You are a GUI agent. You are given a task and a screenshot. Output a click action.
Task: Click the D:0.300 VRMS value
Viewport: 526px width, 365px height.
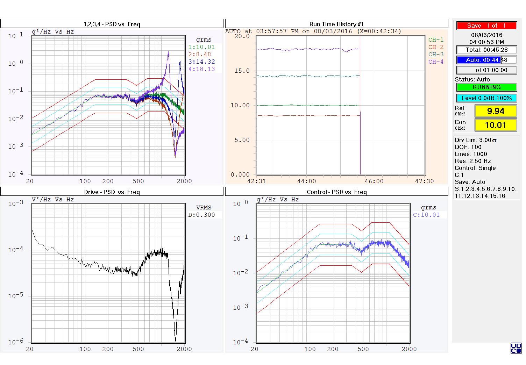[x=202, y=215]
